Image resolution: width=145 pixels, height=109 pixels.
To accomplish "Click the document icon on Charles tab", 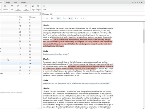I will [43, 14].
